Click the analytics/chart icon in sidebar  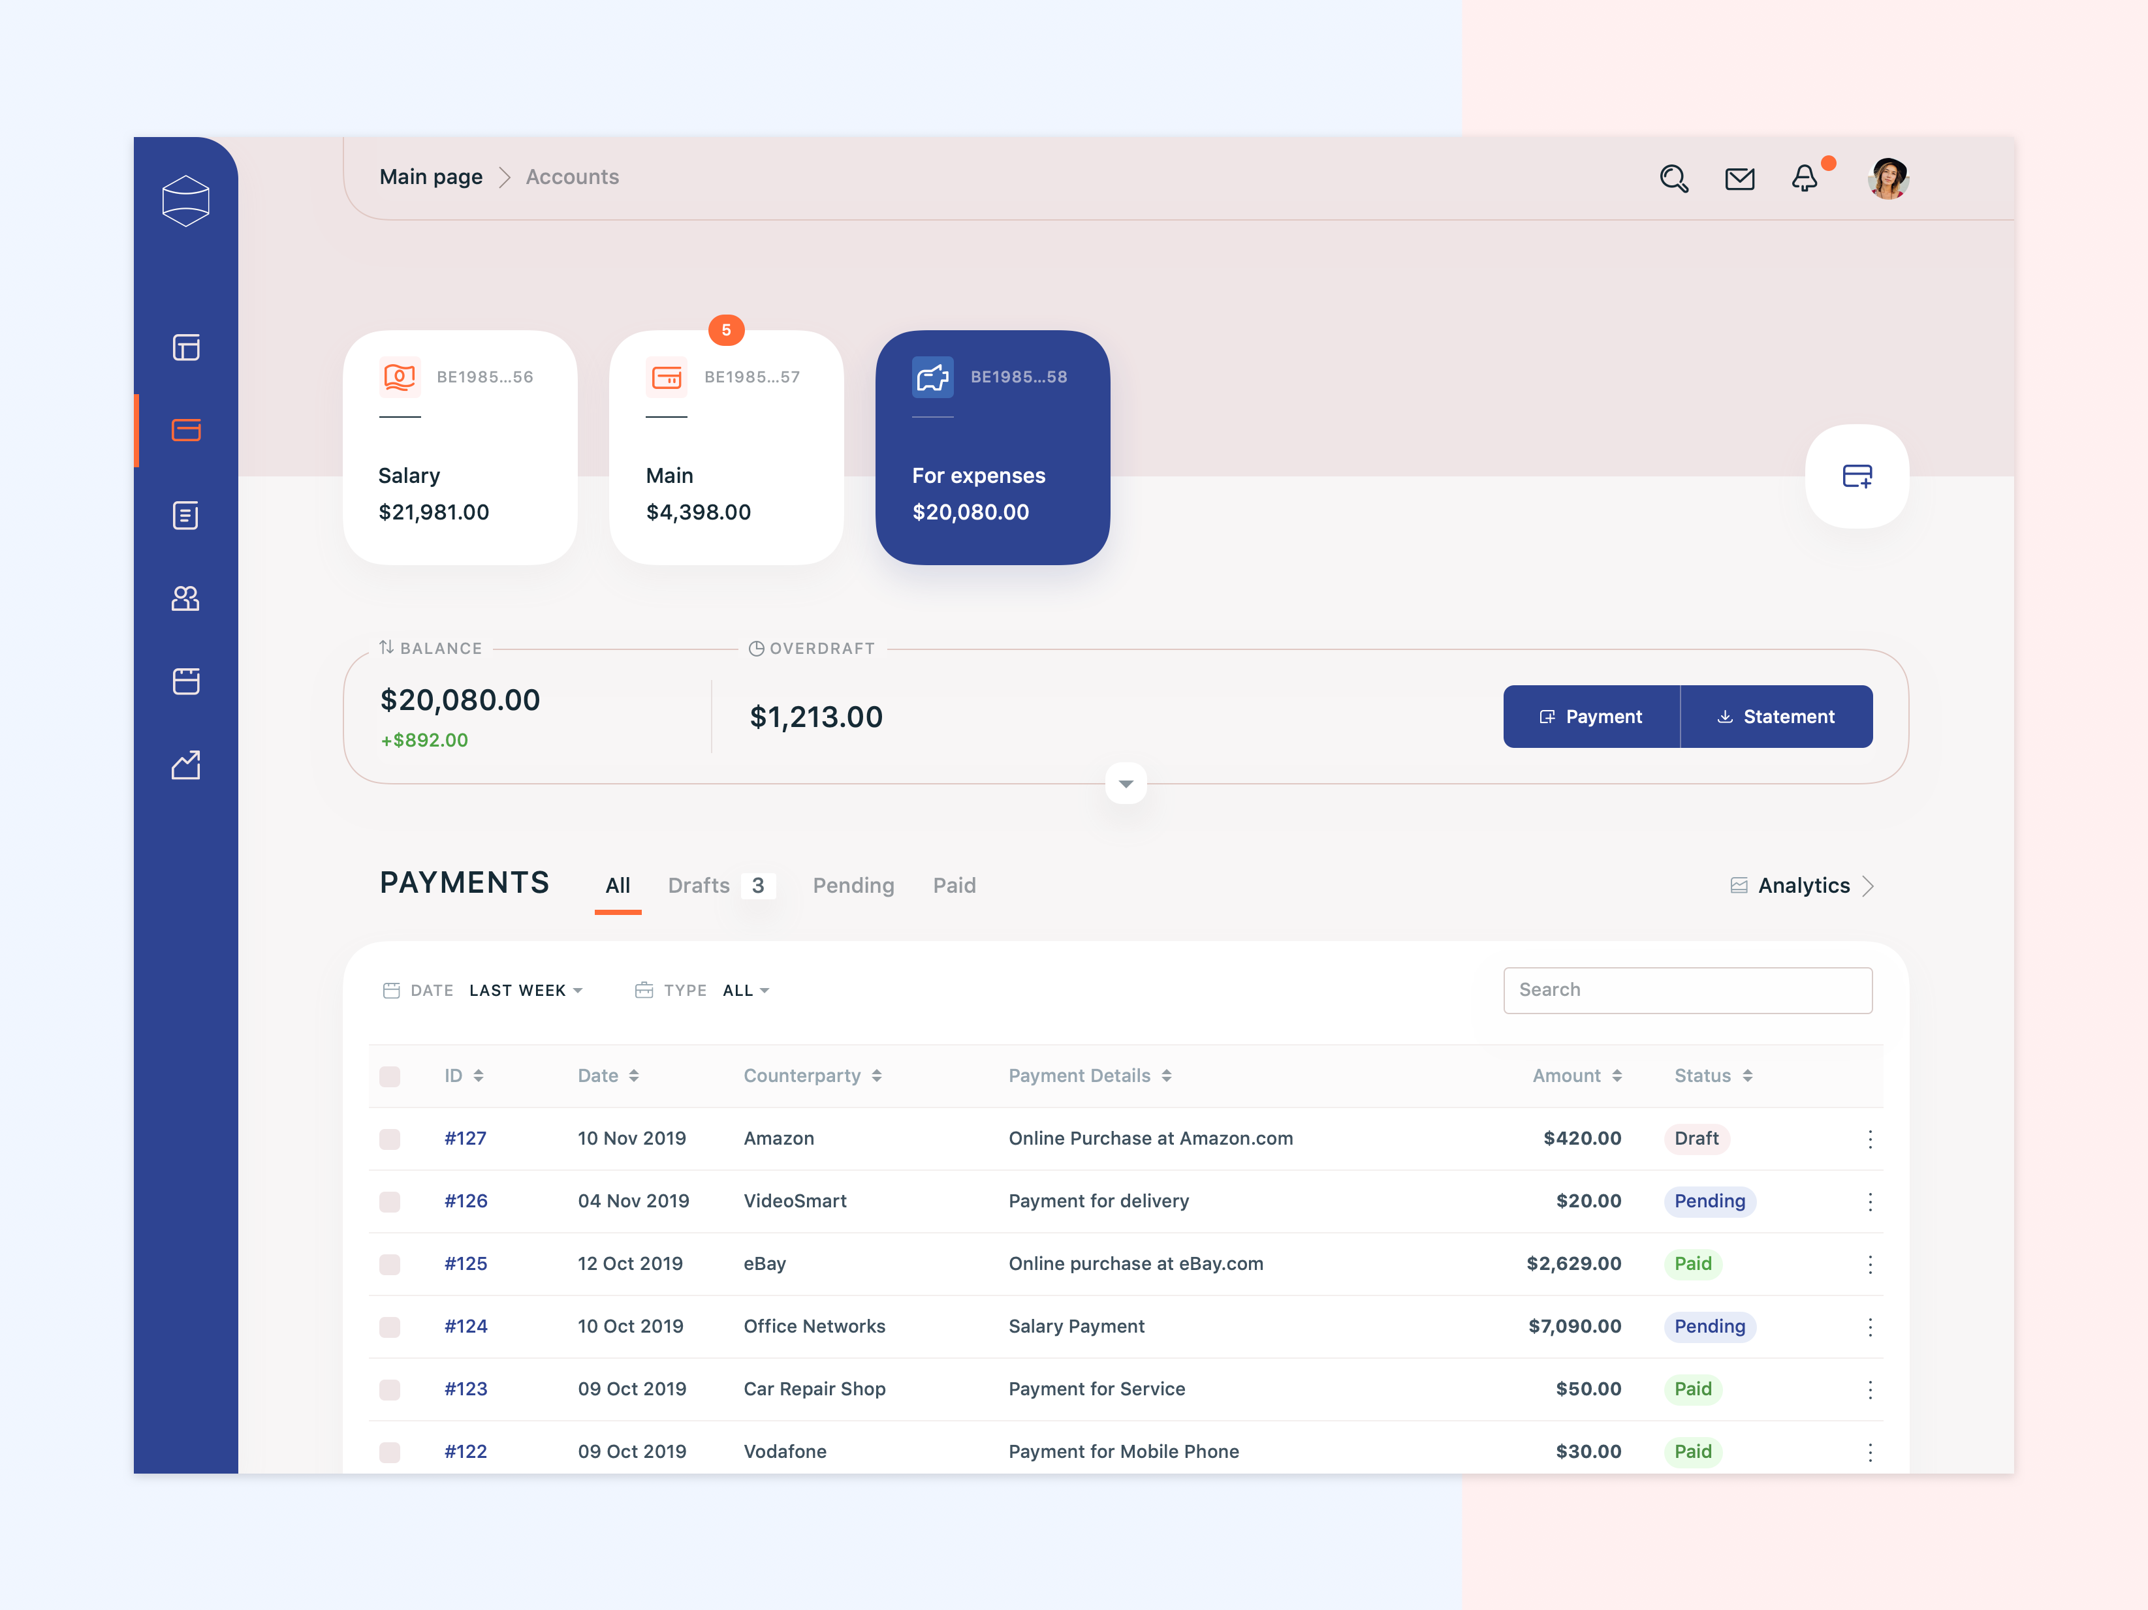(x=186, y=763)
